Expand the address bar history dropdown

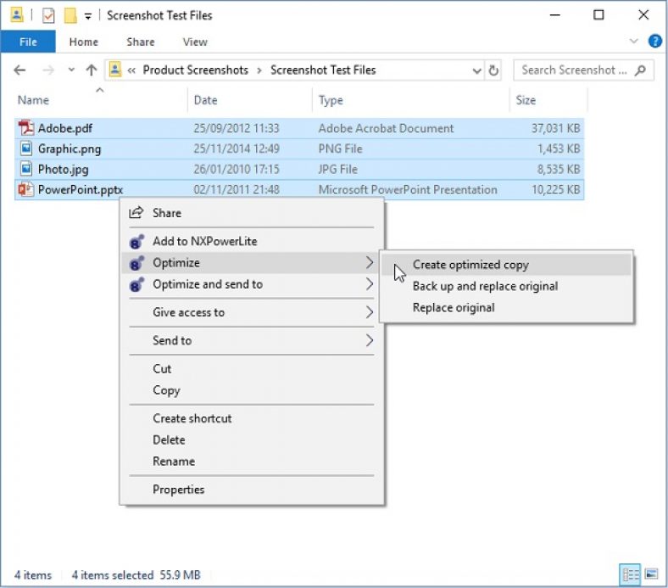477,70
